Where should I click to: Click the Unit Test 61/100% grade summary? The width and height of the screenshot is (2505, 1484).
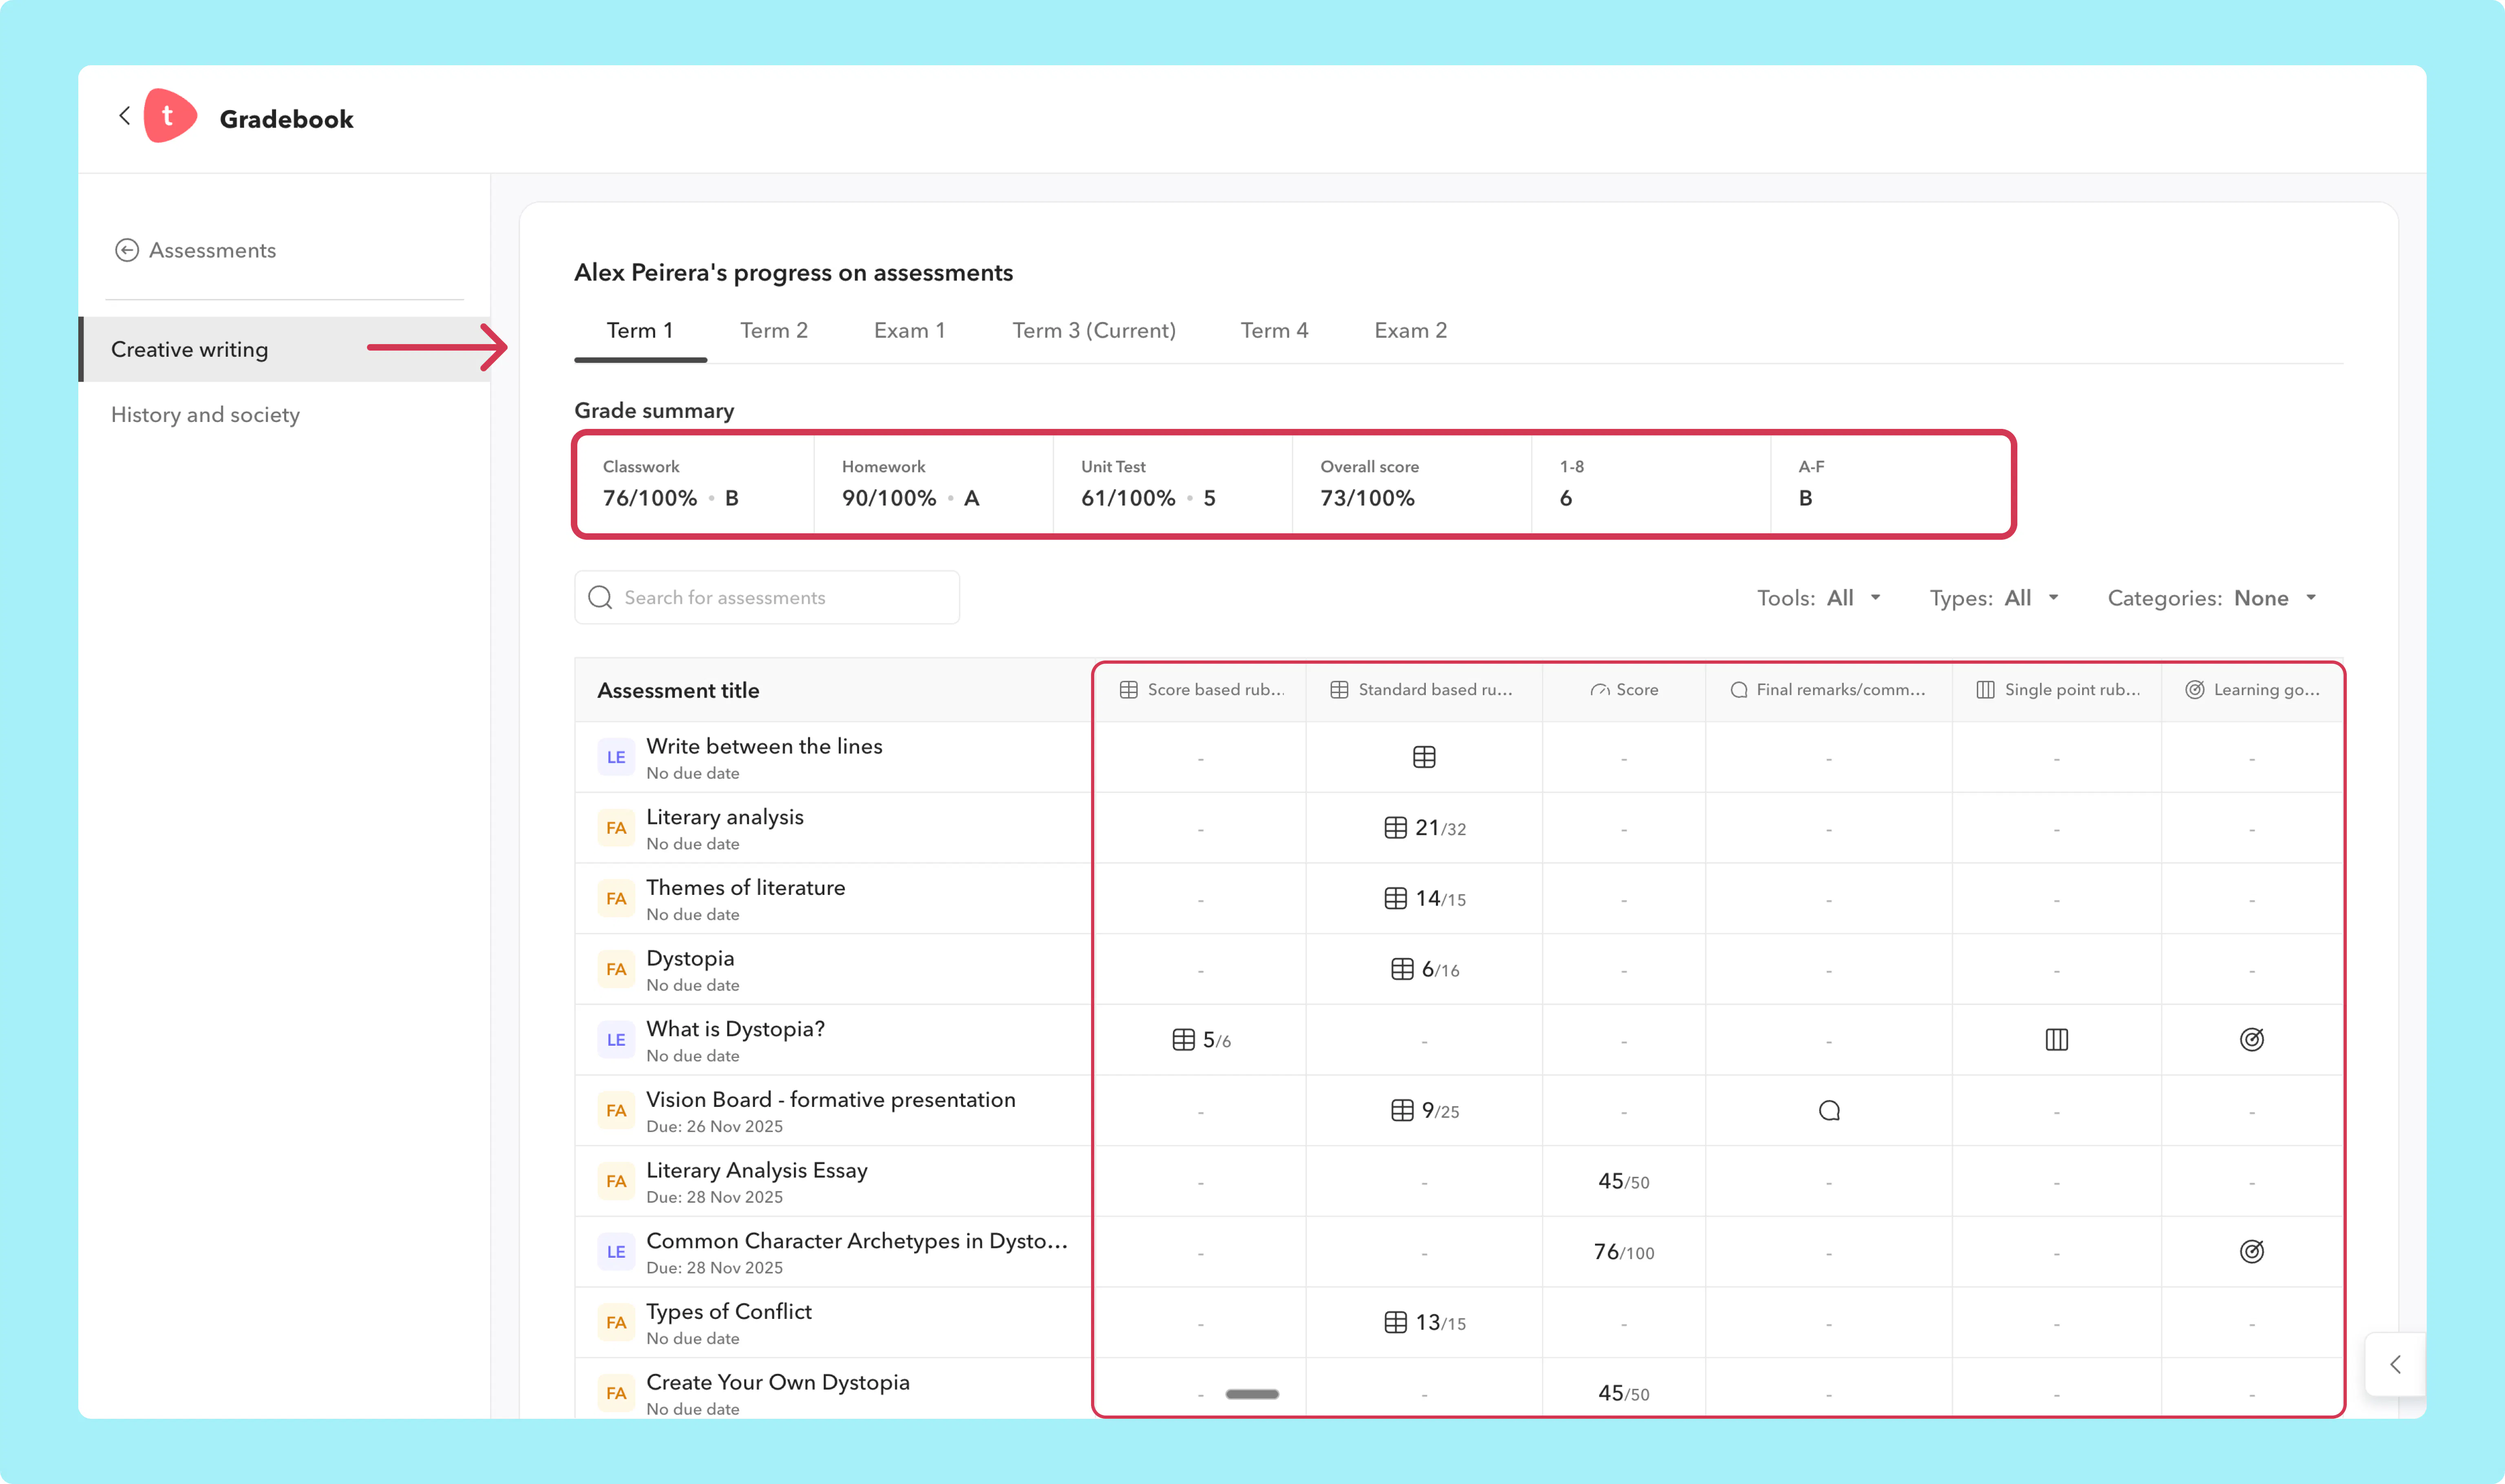click(x=1173, y=484)
